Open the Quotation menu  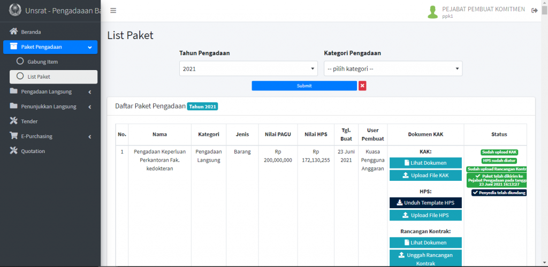coord(33,151)
